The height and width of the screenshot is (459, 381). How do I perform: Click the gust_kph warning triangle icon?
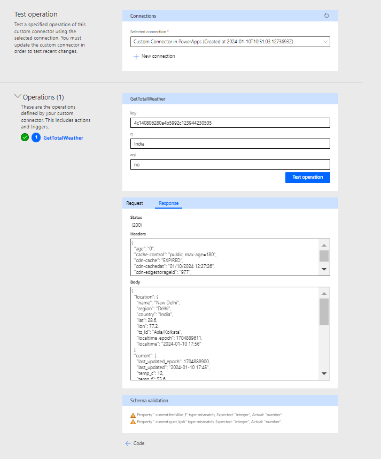[x=133, y=422]
